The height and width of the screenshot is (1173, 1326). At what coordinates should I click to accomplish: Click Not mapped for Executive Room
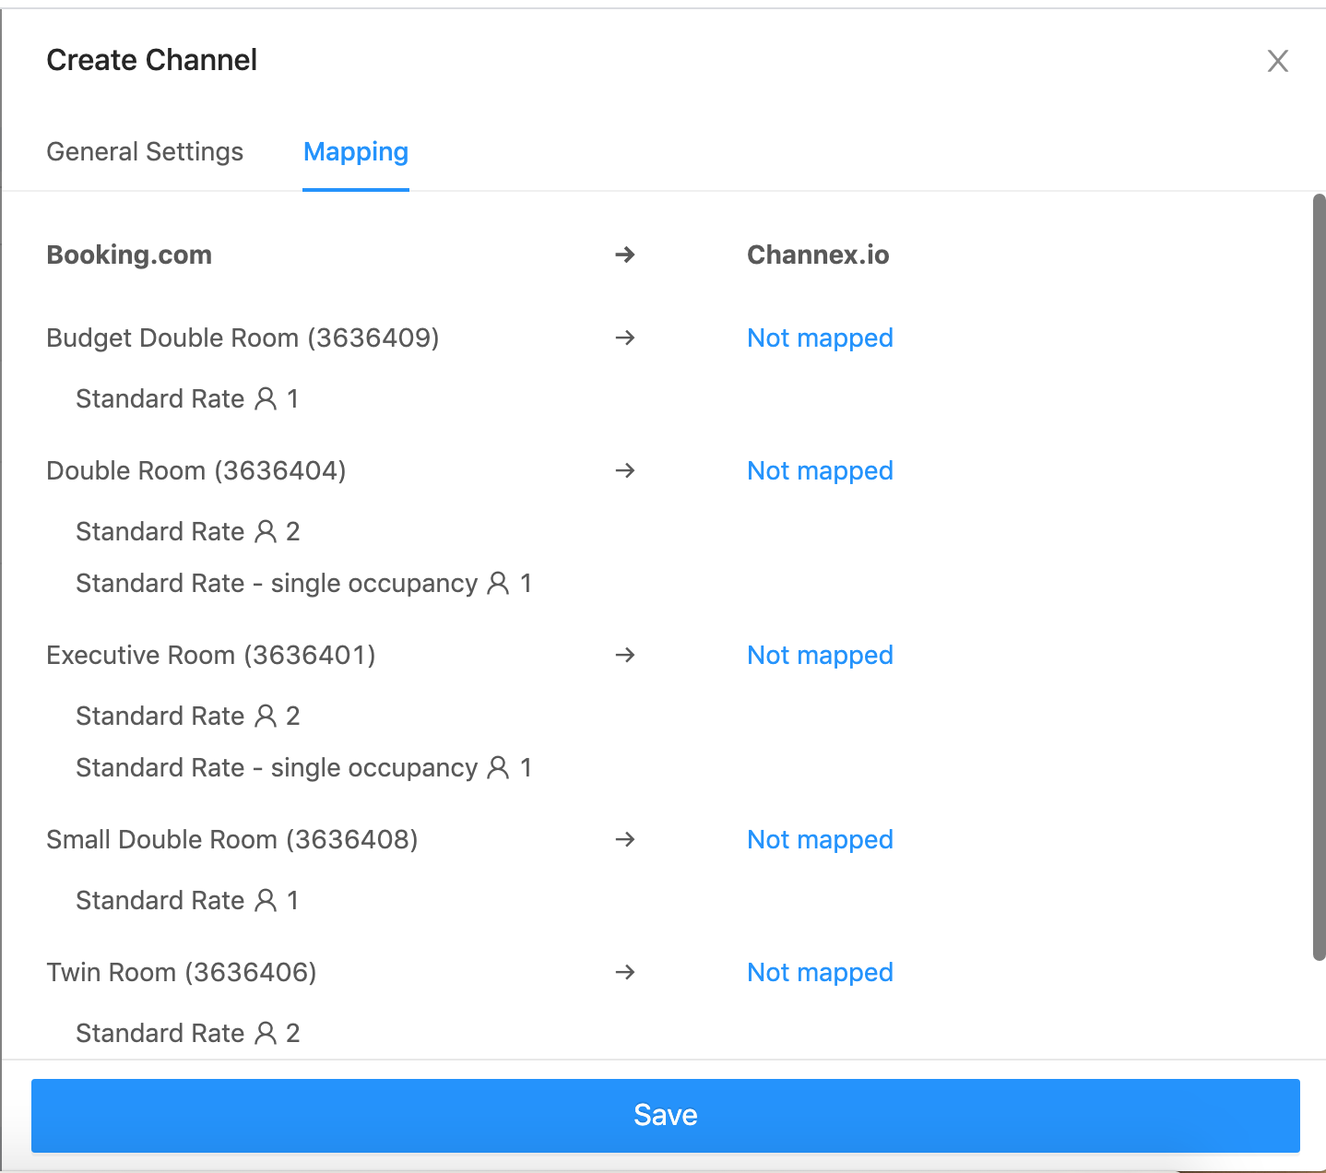(820, 655)
